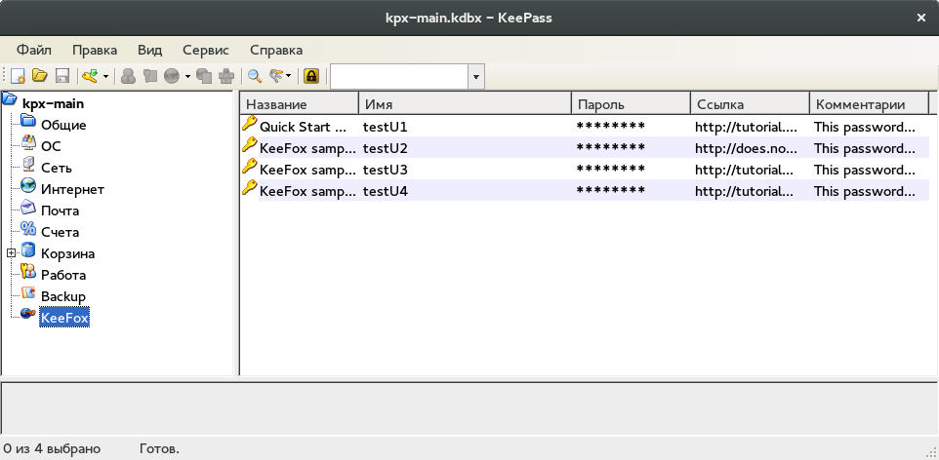Select the Почта group
The image size is (939, 460).
[x=60, y=211]
